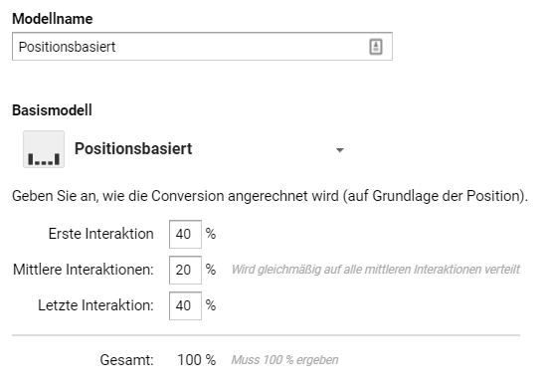The height and width of the screenshot is (384, 546).
Task: Click the position-based bar chart icon
Action: (44, 149)
